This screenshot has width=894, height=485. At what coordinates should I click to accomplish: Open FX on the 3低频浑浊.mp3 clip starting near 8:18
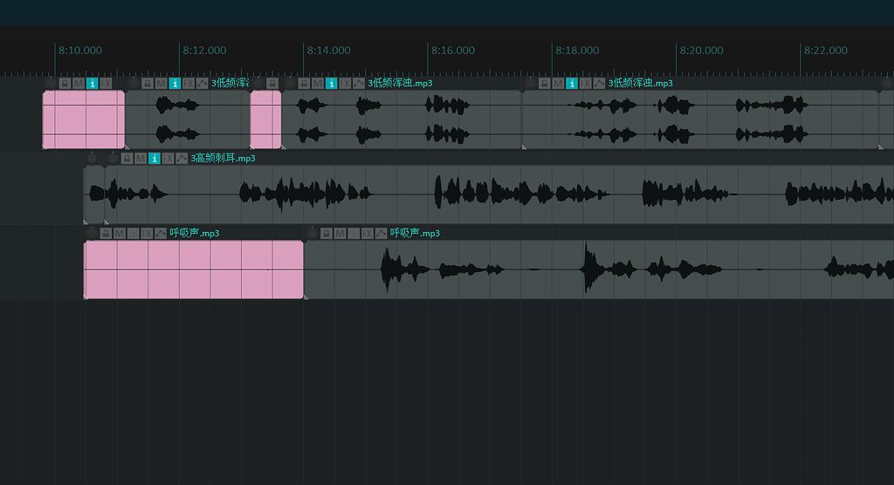pyautogui.click(x=586, y=84)
